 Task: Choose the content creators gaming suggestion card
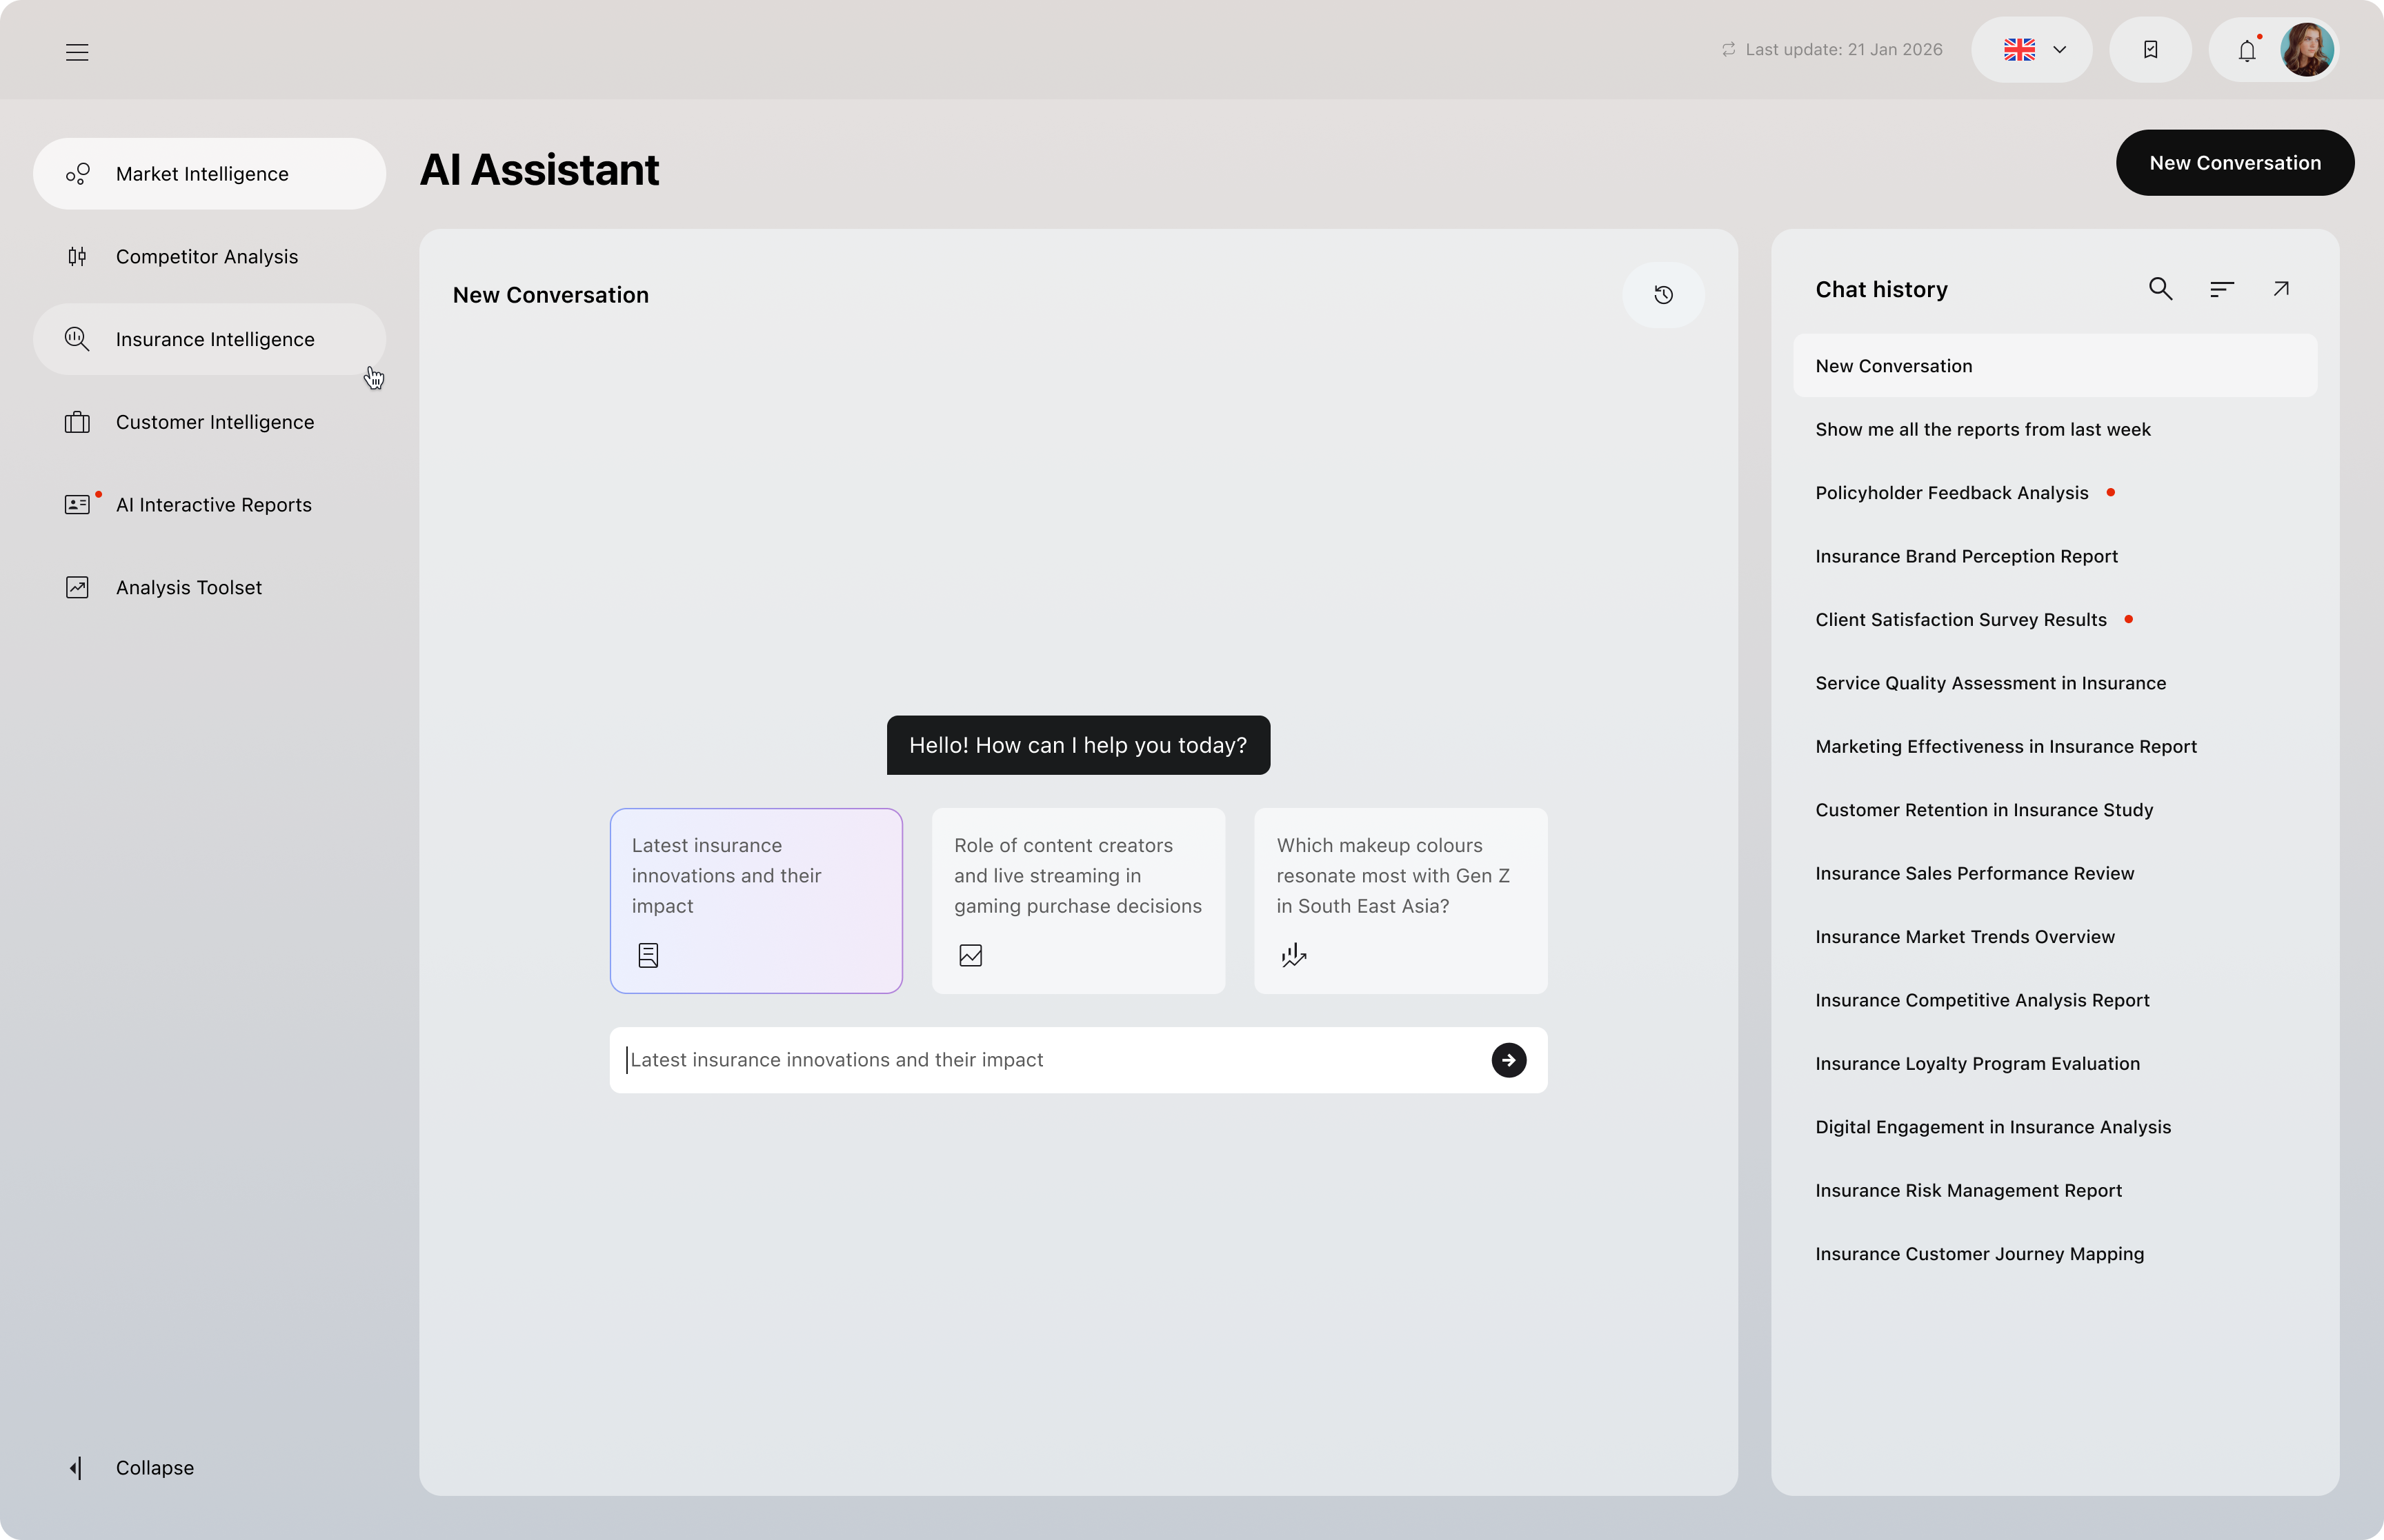(1077, 900)
